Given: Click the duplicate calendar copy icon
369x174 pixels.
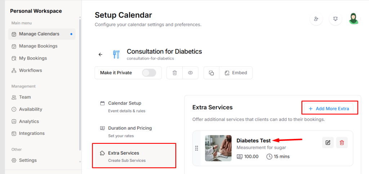Looking at the screenshot, I should 212,73.
